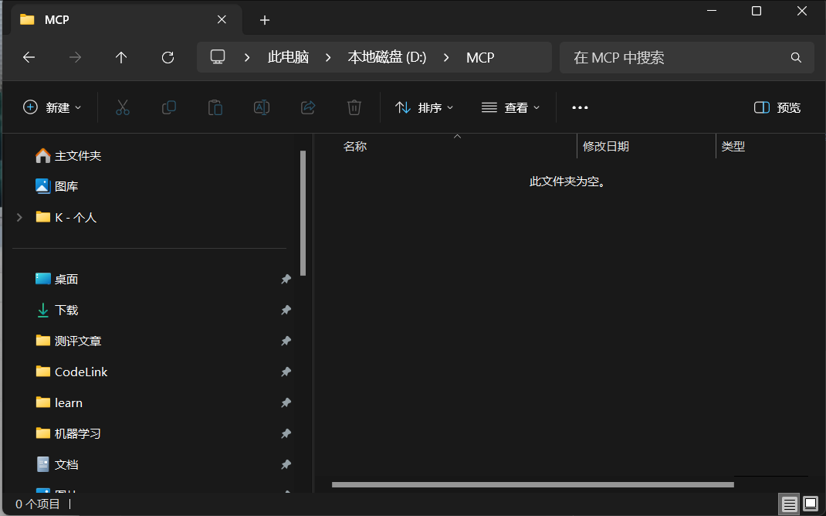The height and width of the screenshot is (516, 826).
Task: Click 0 个项目 status bar text
Action: pos(37,504)
